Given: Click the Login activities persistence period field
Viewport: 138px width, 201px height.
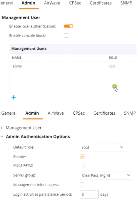Looking at the screenshot, I should tap(89, 194).
